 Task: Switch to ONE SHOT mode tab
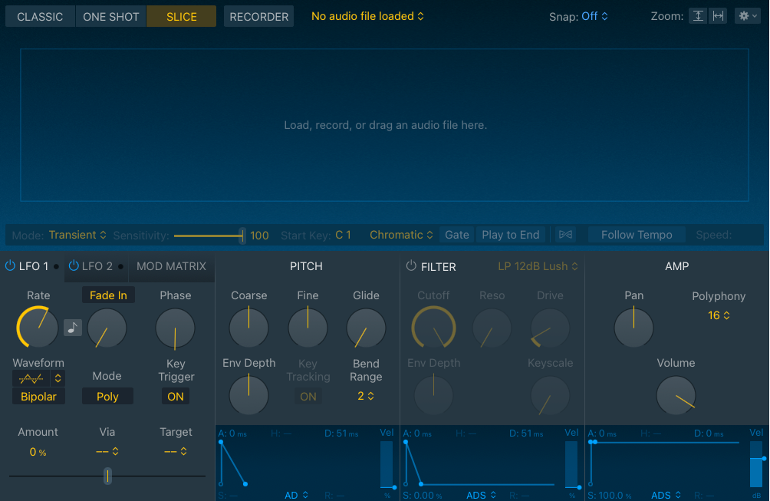[x=111, y=16]
